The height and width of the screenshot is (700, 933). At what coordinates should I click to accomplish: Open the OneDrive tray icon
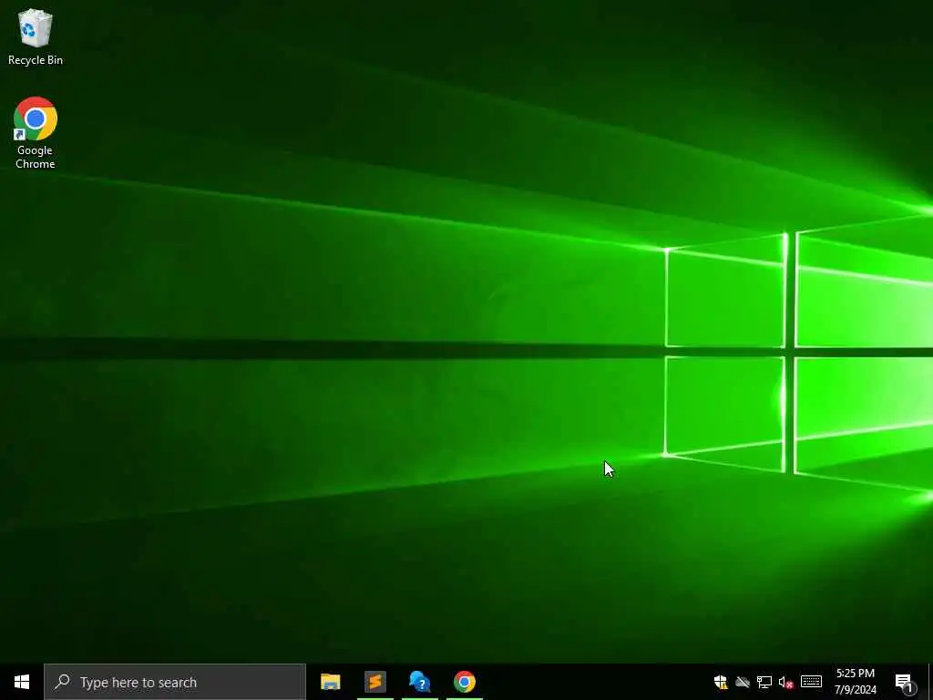tap(743, 682)
